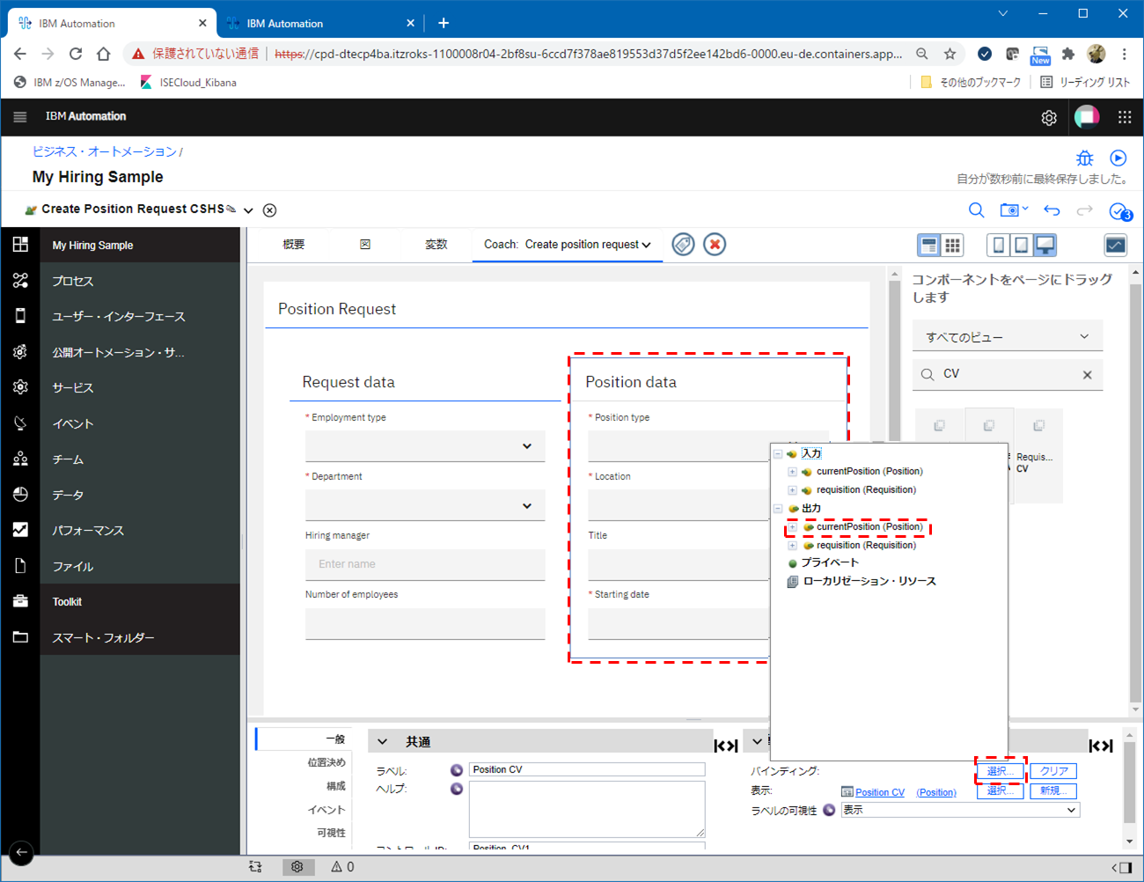Collapse the 共通 section

(382, 742)
